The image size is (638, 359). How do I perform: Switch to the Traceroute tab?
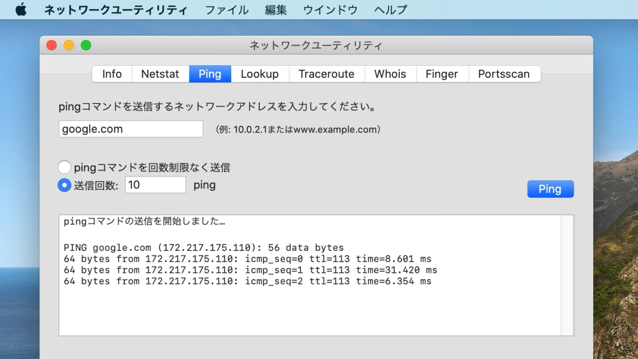click(x=326, y=74)
